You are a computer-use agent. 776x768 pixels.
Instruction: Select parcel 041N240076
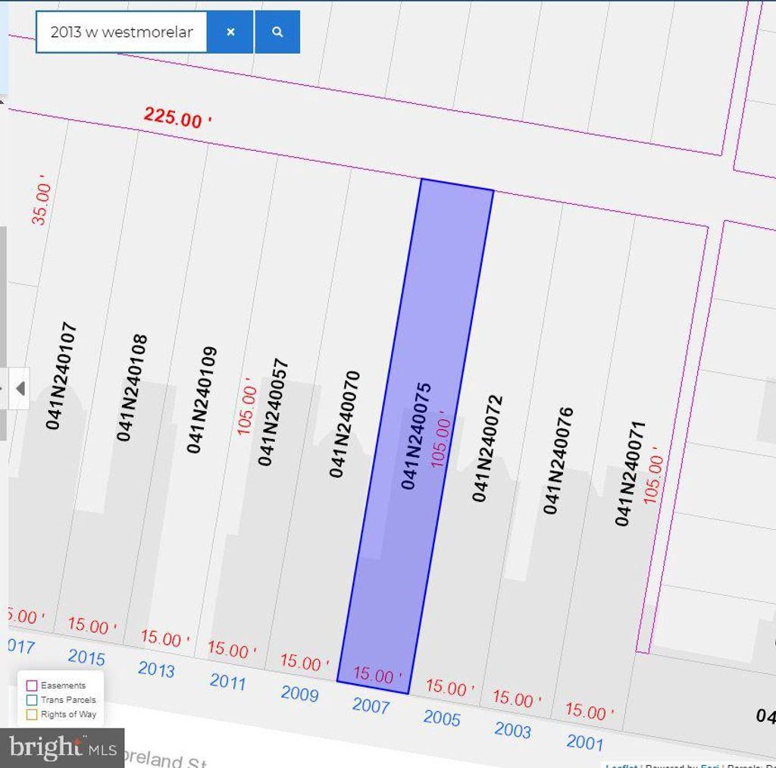tap(559, 460)
